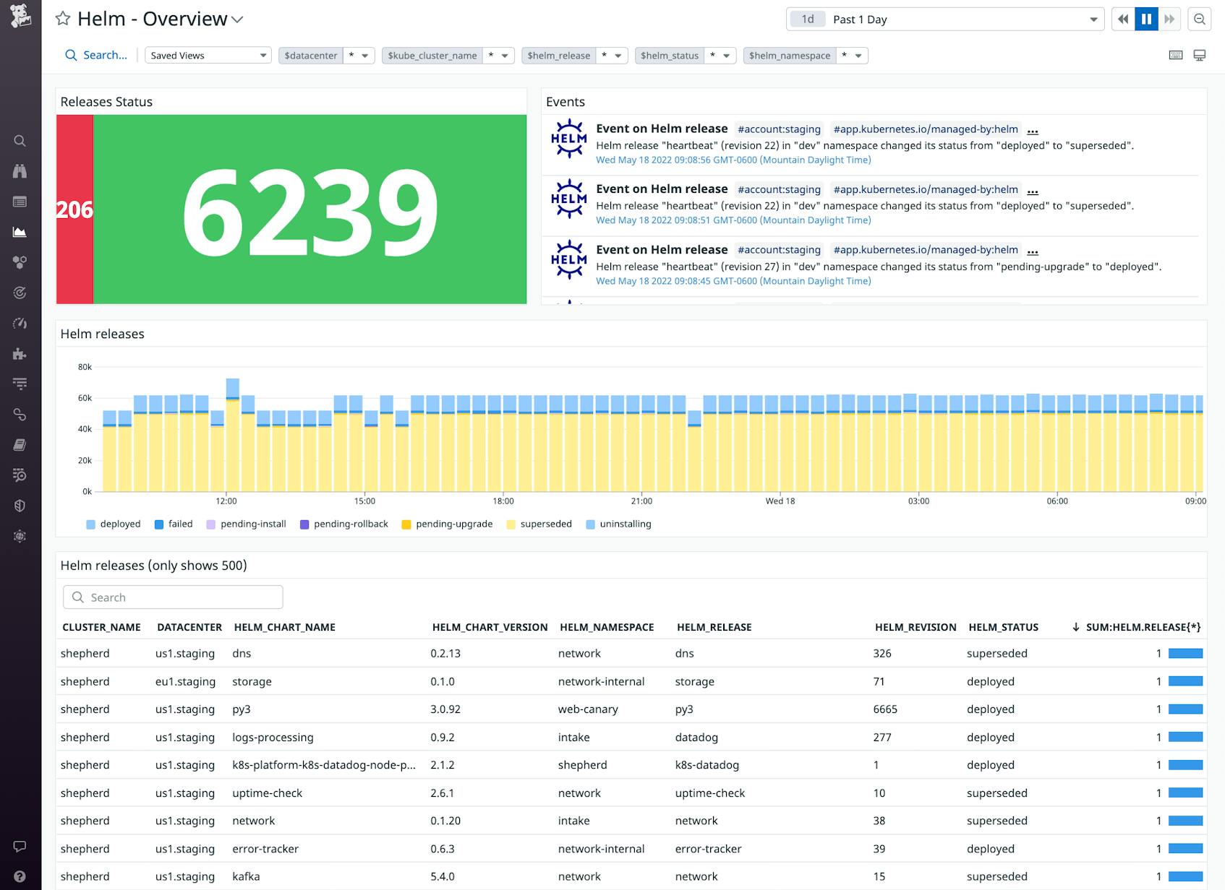Viewport: 1225px width, 890px height.
Task: Click the Service Map icon in sidebar
Action: click(x=20, y=415)
